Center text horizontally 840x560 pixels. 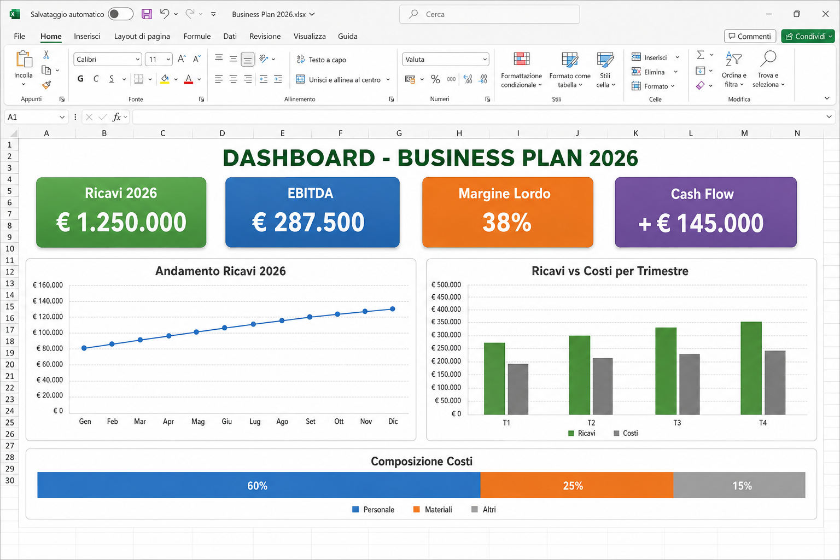[x=233, y=79]
